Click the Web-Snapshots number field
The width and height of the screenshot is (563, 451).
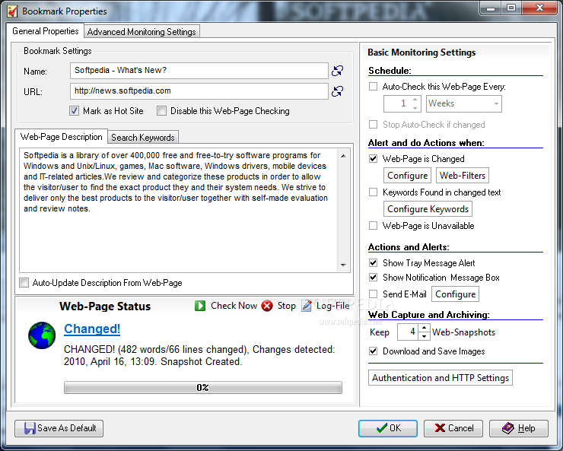click(x=409, y=332)
